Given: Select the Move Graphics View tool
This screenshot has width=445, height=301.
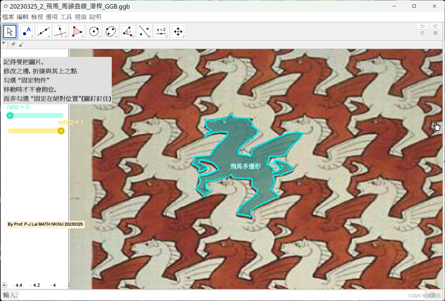Looking at the screenshot, I should coord(178,31).
